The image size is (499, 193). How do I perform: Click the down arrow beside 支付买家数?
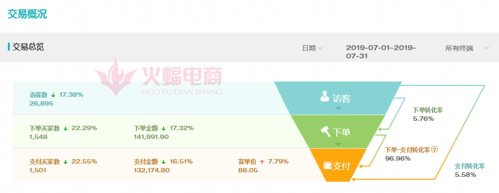point(66,162)
